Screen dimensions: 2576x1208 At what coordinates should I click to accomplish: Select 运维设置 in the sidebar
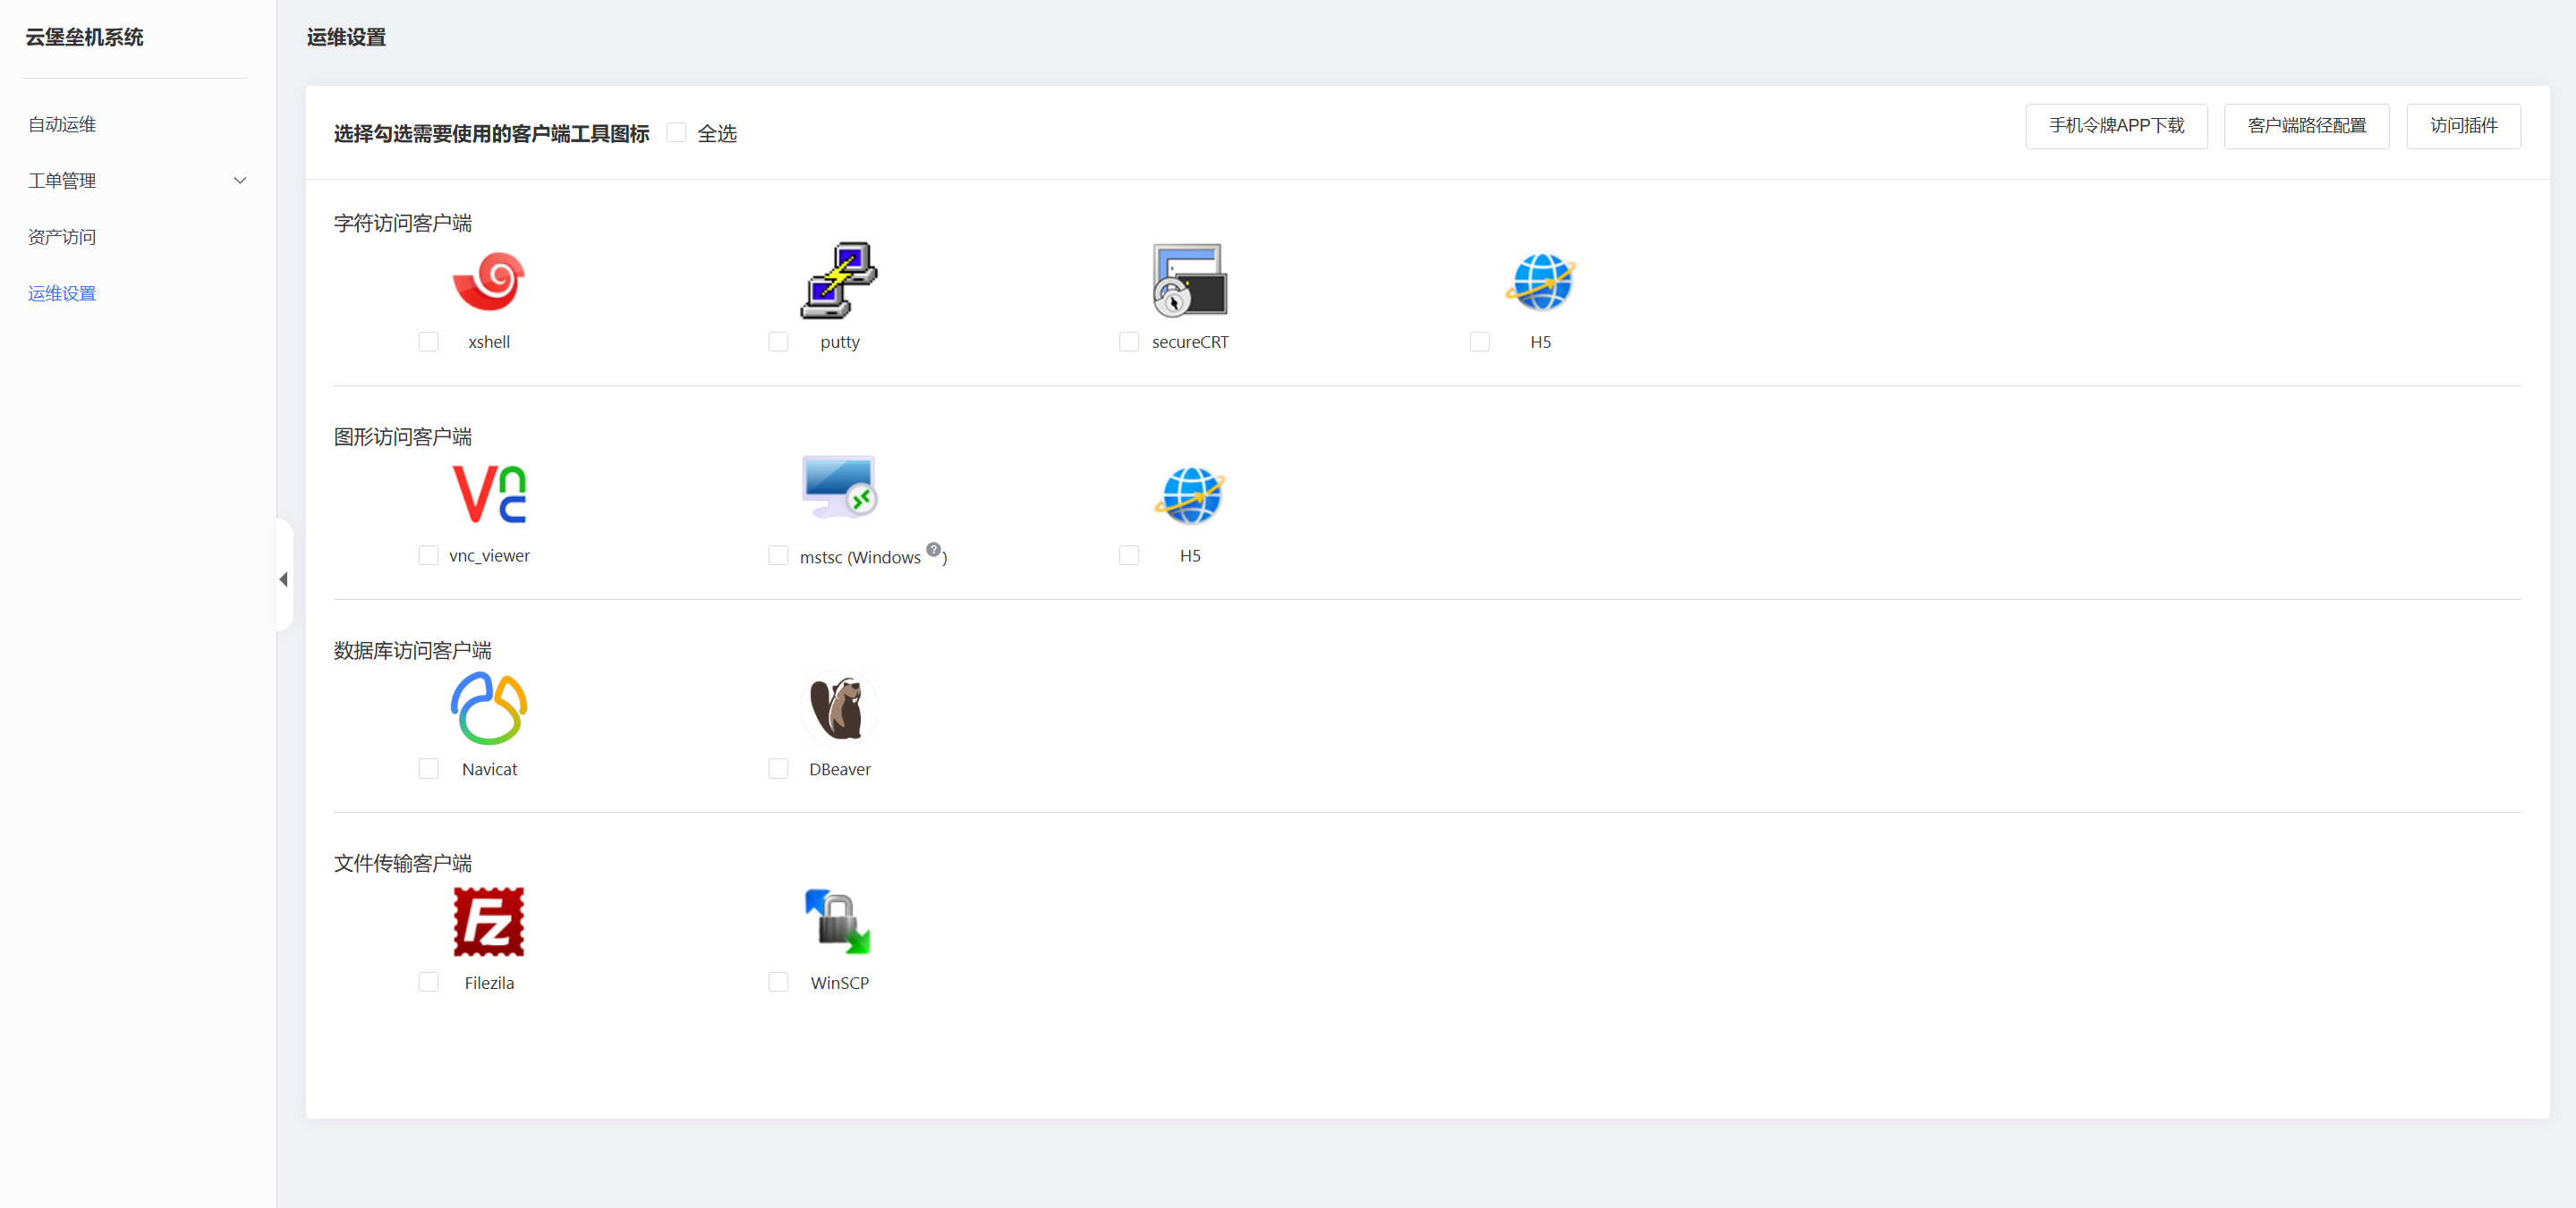pos(62,292)
